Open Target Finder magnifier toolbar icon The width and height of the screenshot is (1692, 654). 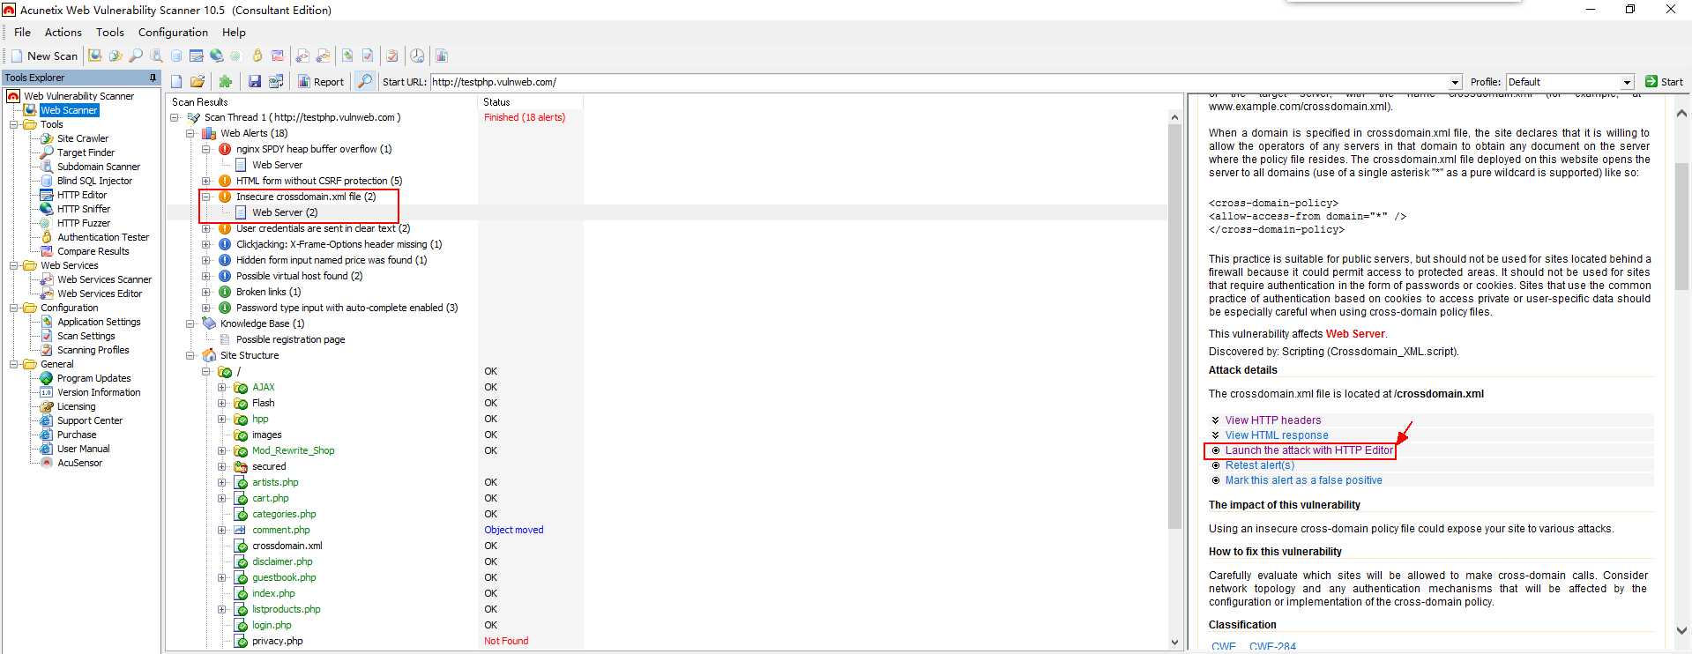pyautogui.click(x=136, y=56)
